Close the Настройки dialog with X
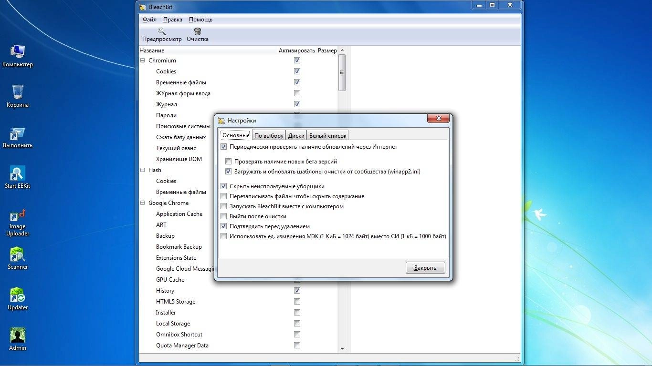This screenshot has height=366, width=652. tap(439, 119)
